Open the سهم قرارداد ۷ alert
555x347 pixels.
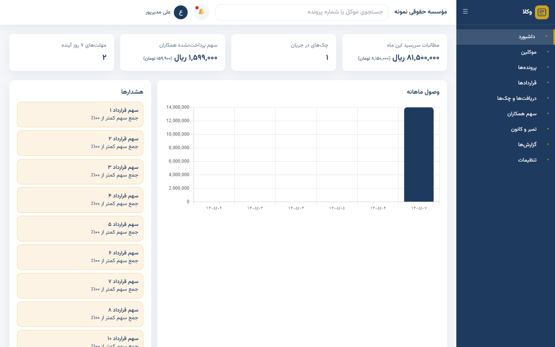click(x=80, y=286)
